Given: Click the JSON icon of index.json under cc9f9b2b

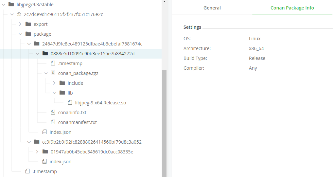Looking at the screenshot, I should pyautogui.click(x=44, y=161).
